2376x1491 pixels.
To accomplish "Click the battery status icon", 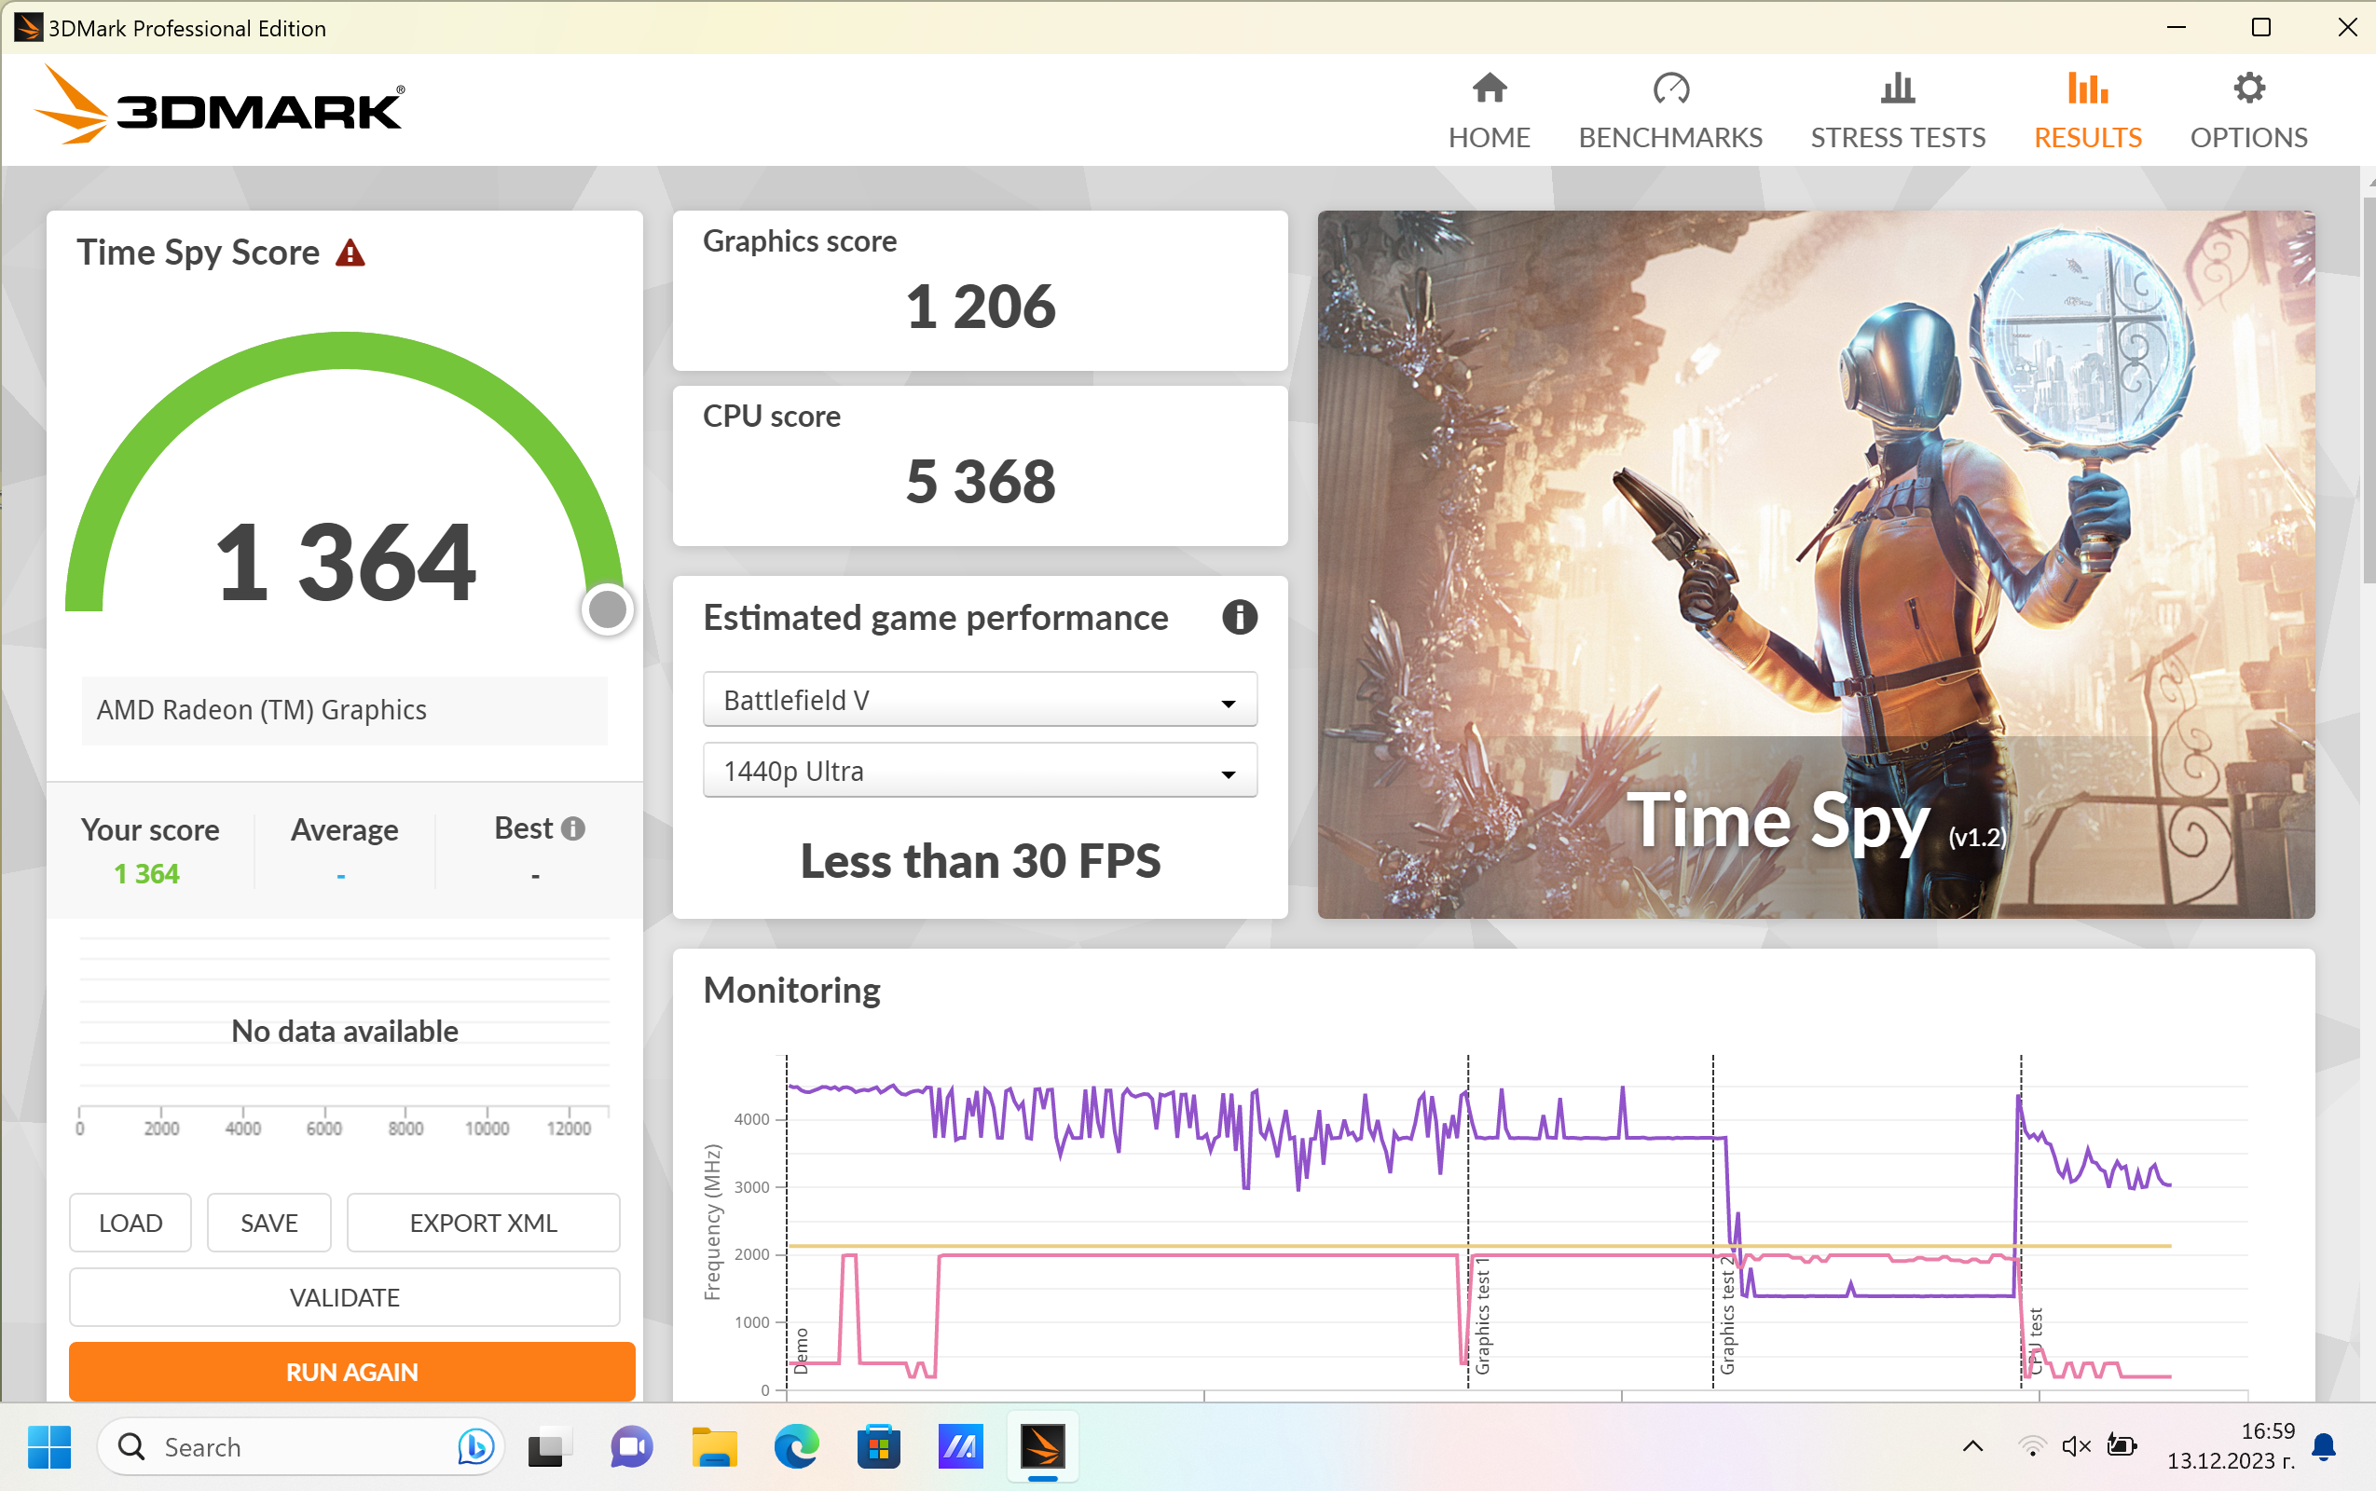I will click(2122, 1446).
